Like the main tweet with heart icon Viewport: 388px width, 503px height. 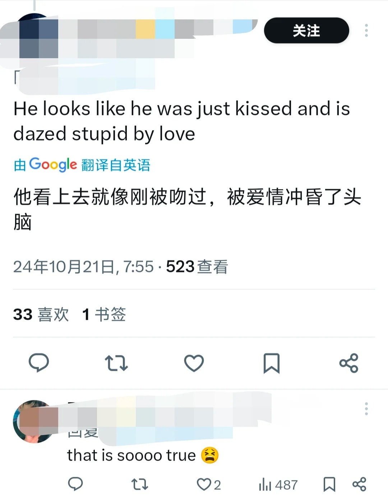[x=194, y=363]
